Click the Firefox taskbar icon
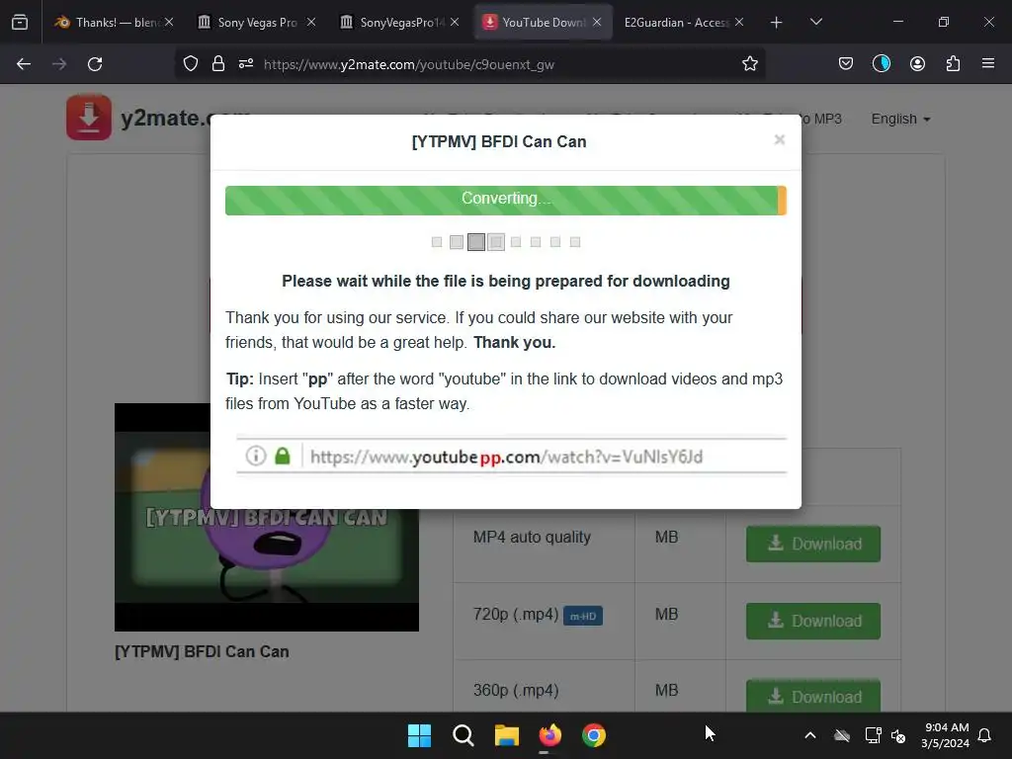 click(549, 735)
